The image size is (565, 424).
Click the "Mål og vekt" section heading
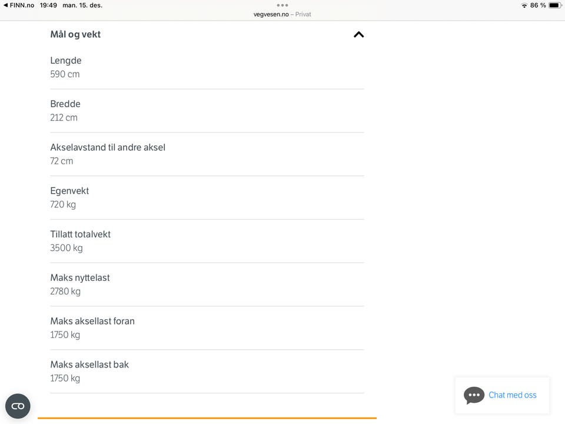click(x=75, y=34)
